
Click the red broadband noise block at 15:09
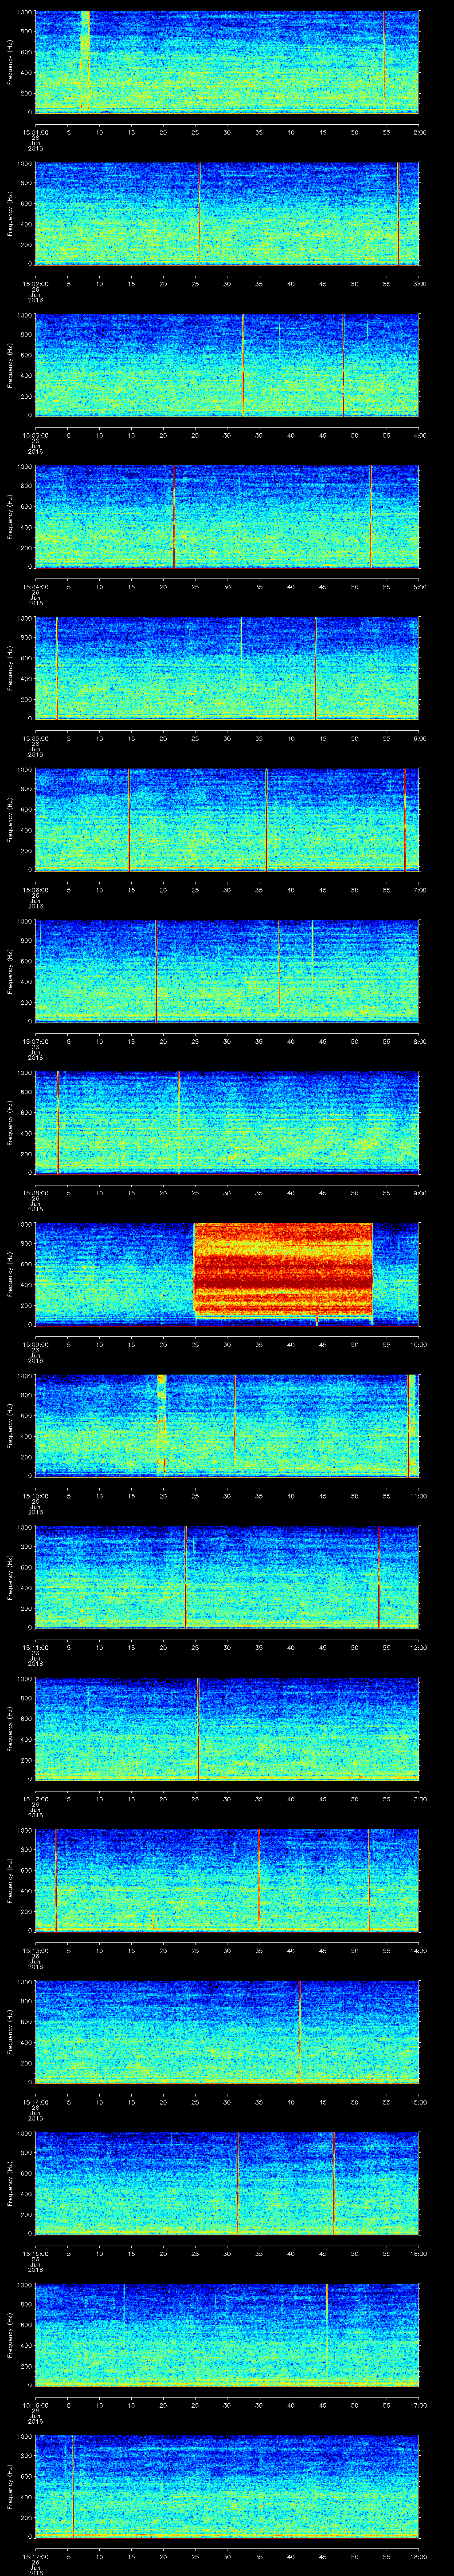283,1270
